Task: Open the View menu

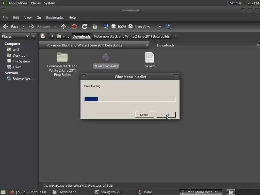Action: pos(28,18)
